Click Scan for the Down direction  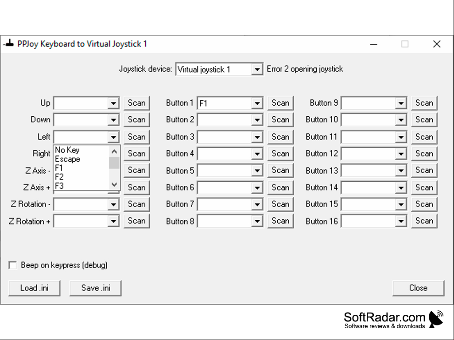pos(137,120)
